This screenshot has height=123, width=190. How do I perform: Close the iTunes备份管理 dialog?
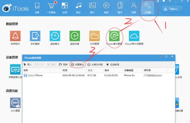[x=172, y=56]
